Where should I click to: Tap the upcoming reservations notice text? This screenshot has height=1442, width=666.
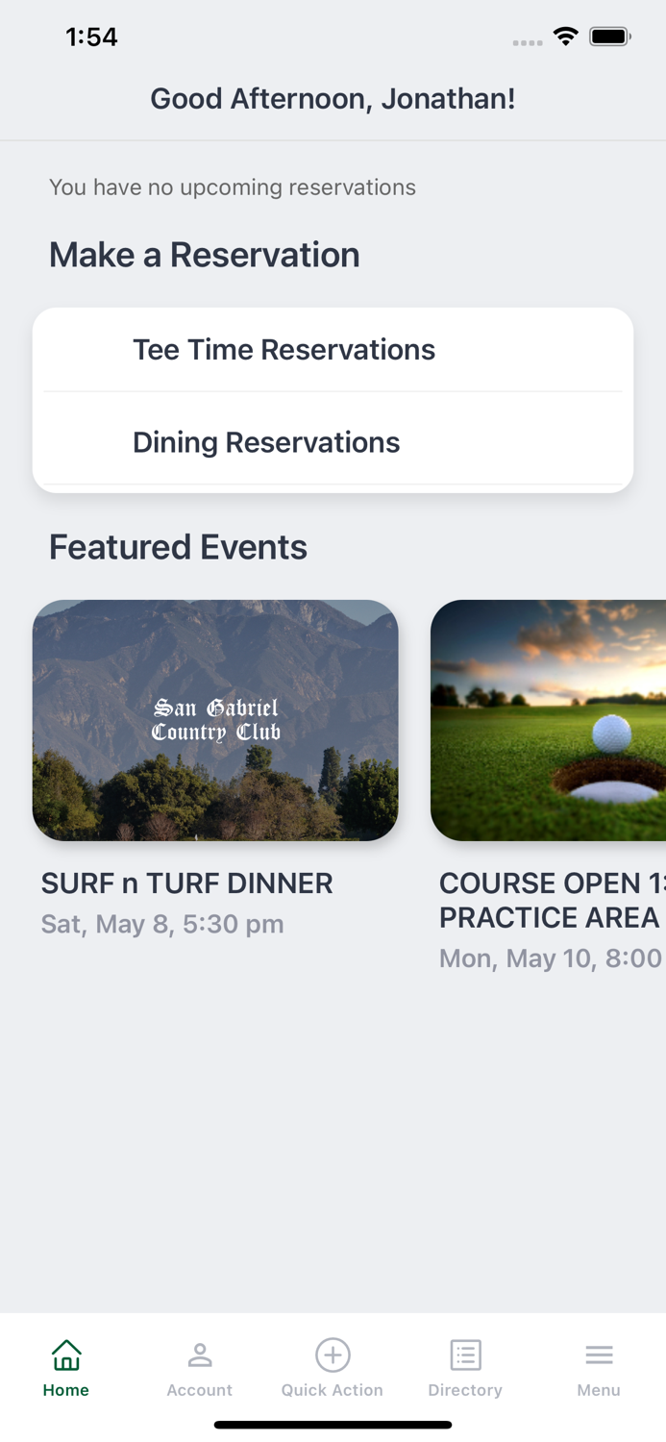click(x=233, y=186)
